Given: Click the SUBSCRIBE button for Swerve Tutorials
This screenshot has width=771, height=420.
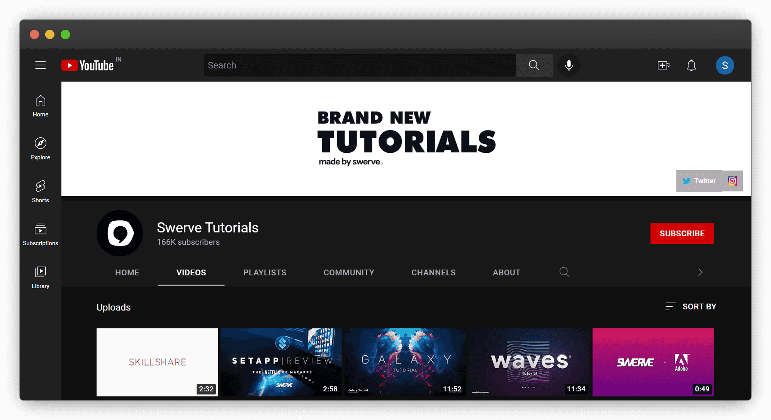Looking at the screenshot, I should click(682, 233).
